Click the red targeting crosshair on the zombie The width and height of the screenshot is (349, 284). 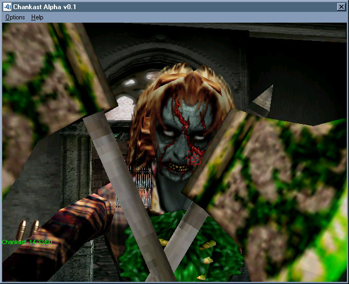click(193, 158)
